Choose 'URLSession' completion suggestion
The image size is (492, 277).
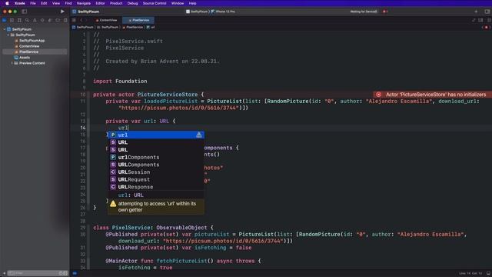(x=156, y=172)
